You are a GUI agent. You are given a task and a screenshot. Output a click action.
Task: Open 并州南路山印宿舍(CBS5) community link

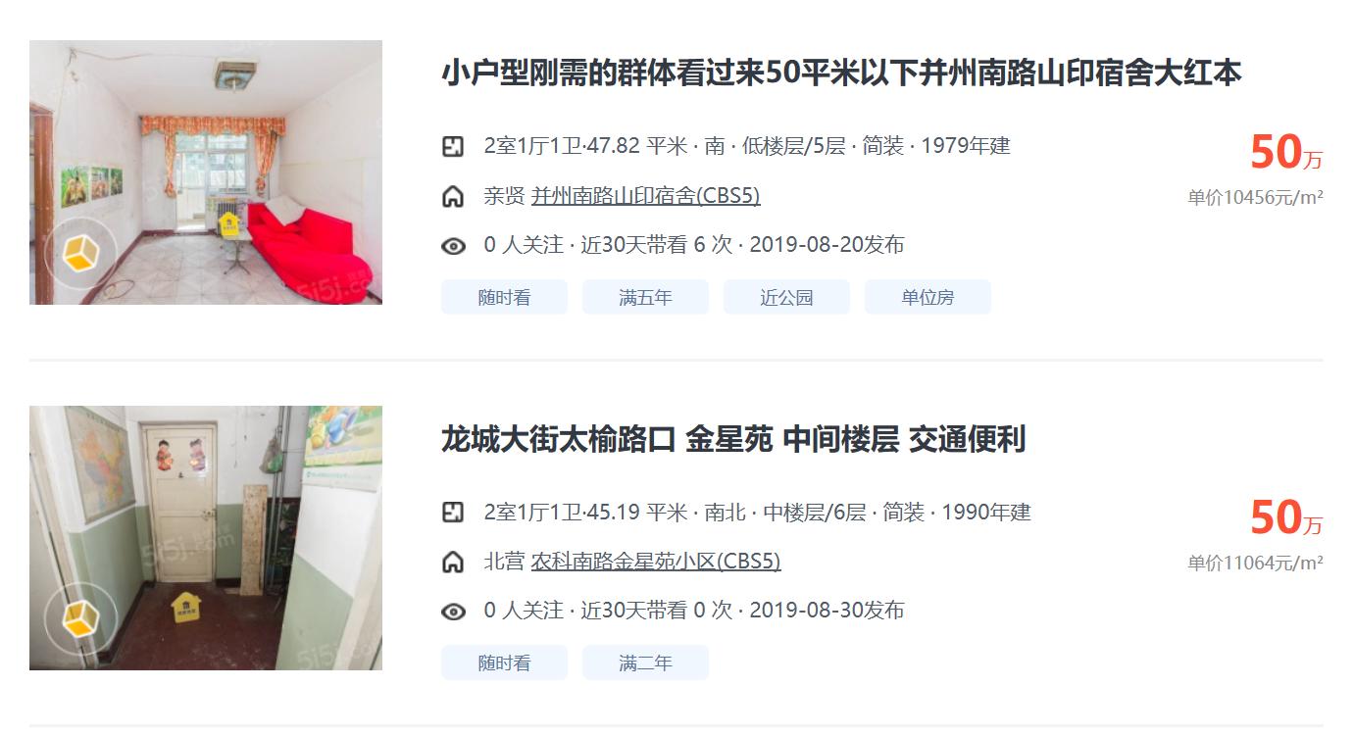tap(646, 196)
